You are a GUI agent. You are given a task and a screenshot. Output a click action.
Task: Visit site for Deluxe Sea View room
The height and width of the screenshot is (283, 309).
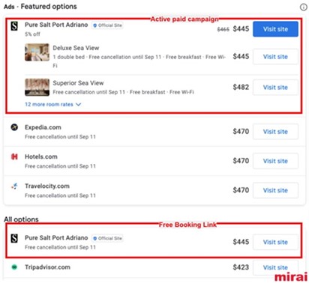tap(275, 57)
